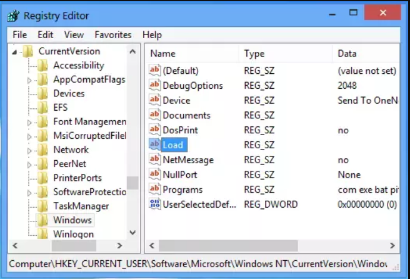This screenshot has height=279, width=410.
Task: Click the PeerNet folder icon
Action: point(42,164)
